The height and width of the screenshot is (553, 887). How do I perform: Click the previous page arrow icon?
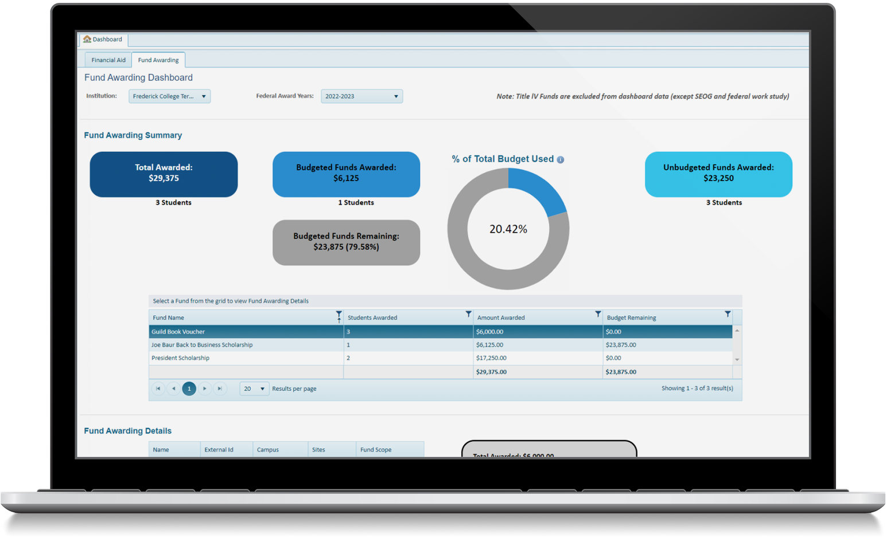tap(174, 389)
